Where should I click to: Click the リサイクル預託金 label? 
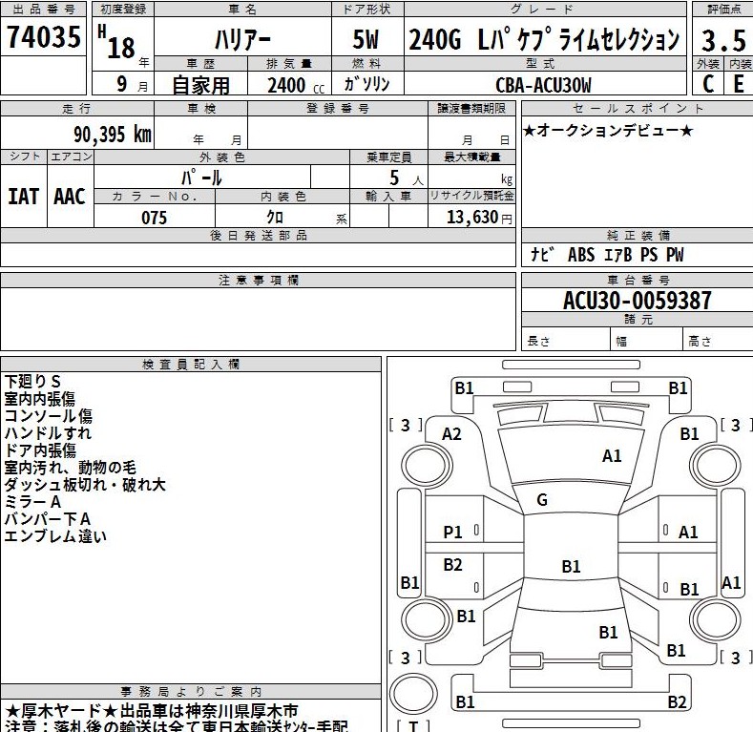coord(471,196)
